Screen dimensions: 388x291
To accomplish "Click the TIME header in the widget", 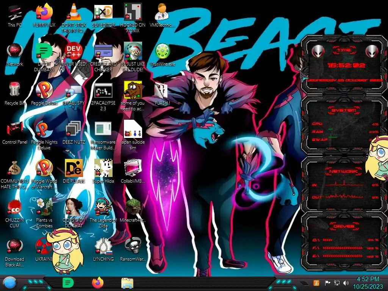I will (x=344, y=50).
